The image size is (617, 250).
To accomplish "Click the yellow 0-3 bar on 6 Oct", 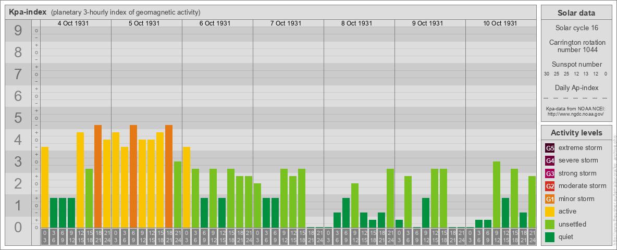I will coord(187,187).
